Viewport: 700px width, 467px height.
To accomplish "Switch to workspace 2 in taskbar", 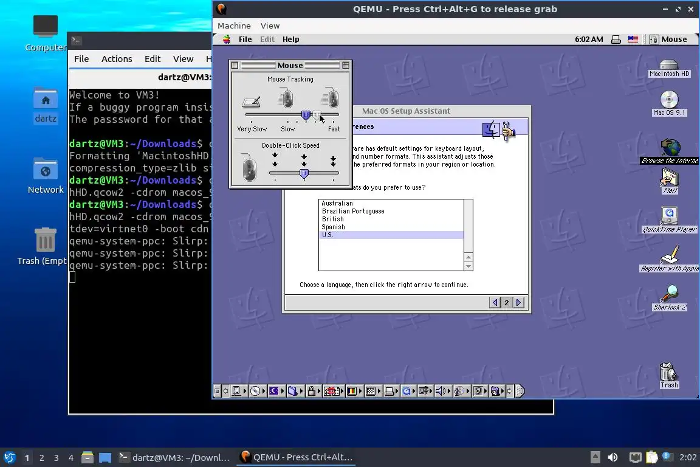I will tap(41, 458).
